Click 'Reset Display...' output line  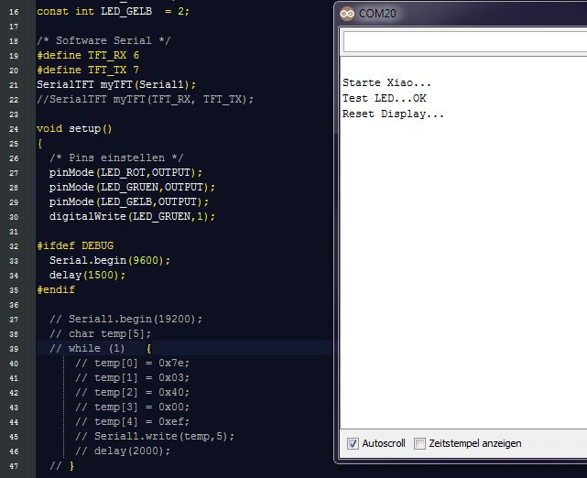click(393, 114)
